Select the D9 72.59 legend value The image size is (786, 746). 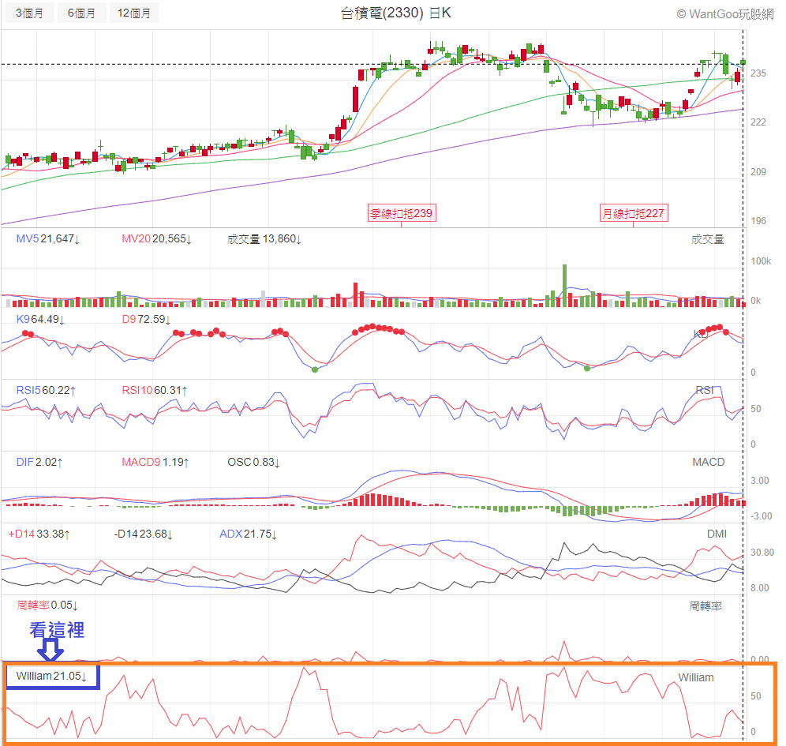[x=148, y=319]
